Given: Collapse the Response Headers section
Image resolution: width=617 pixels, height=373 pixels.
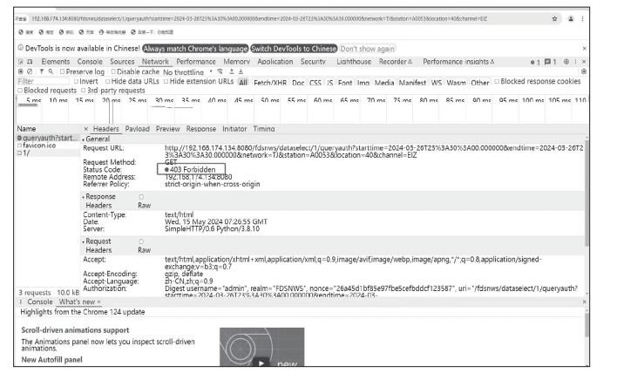Looking at the screenshot, I should coord(84,197).
